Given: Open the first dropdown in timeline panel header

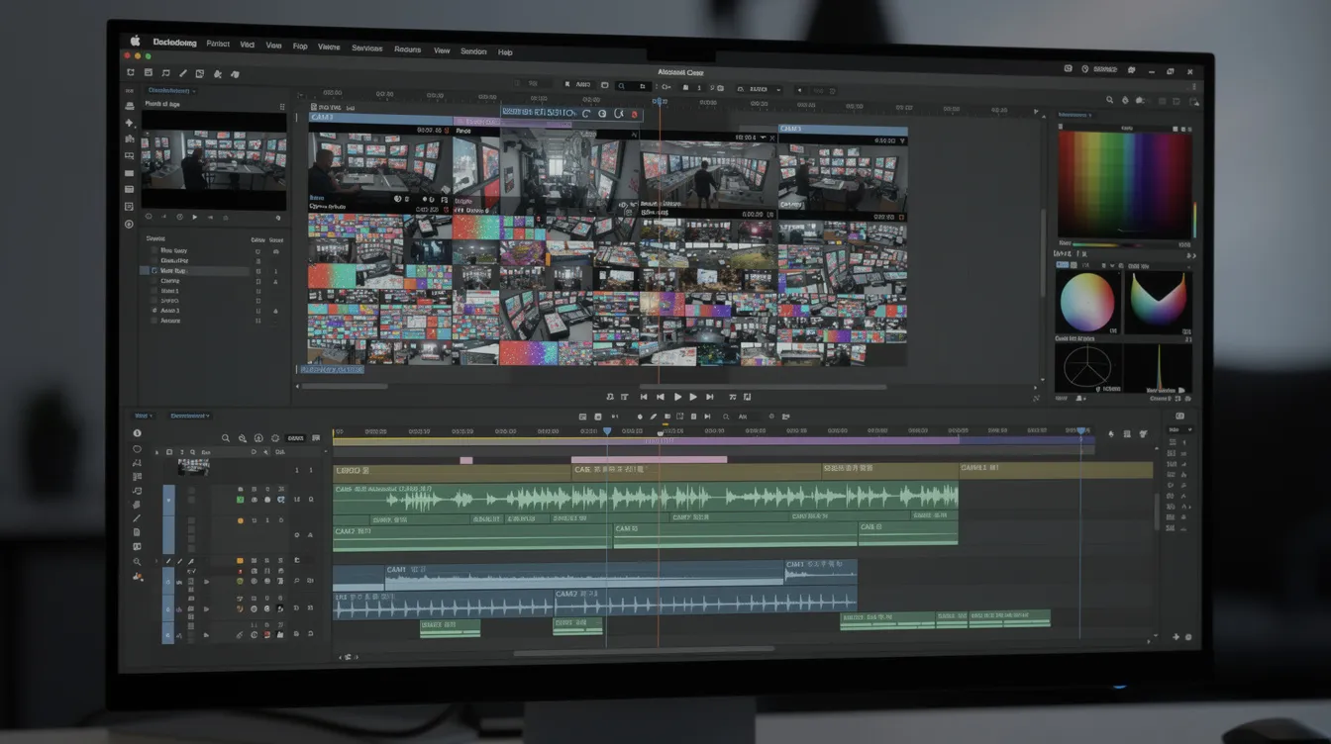Looking at the screenshot, I should (144, 416).
